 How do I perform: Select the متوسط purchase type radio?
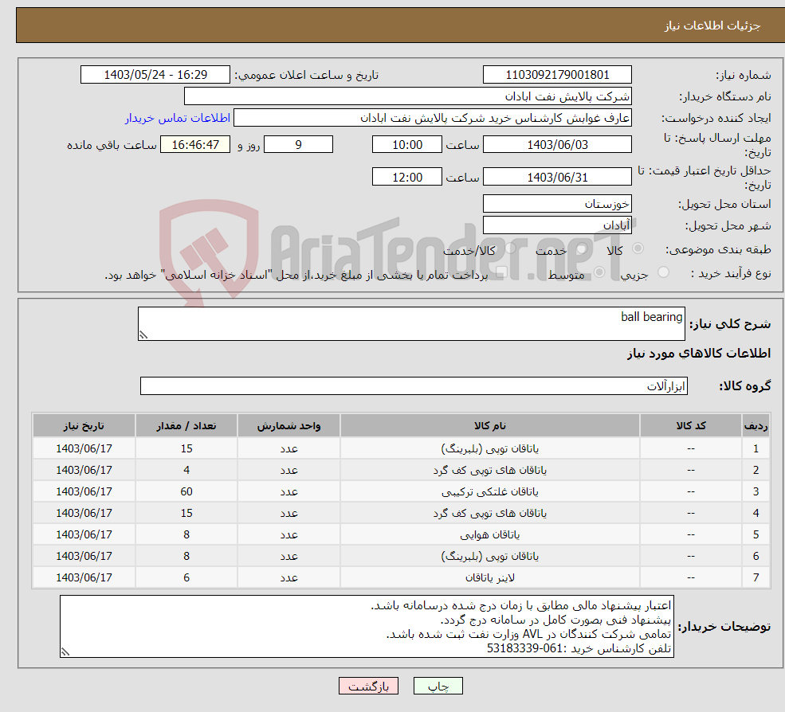(x=599, y=272)
